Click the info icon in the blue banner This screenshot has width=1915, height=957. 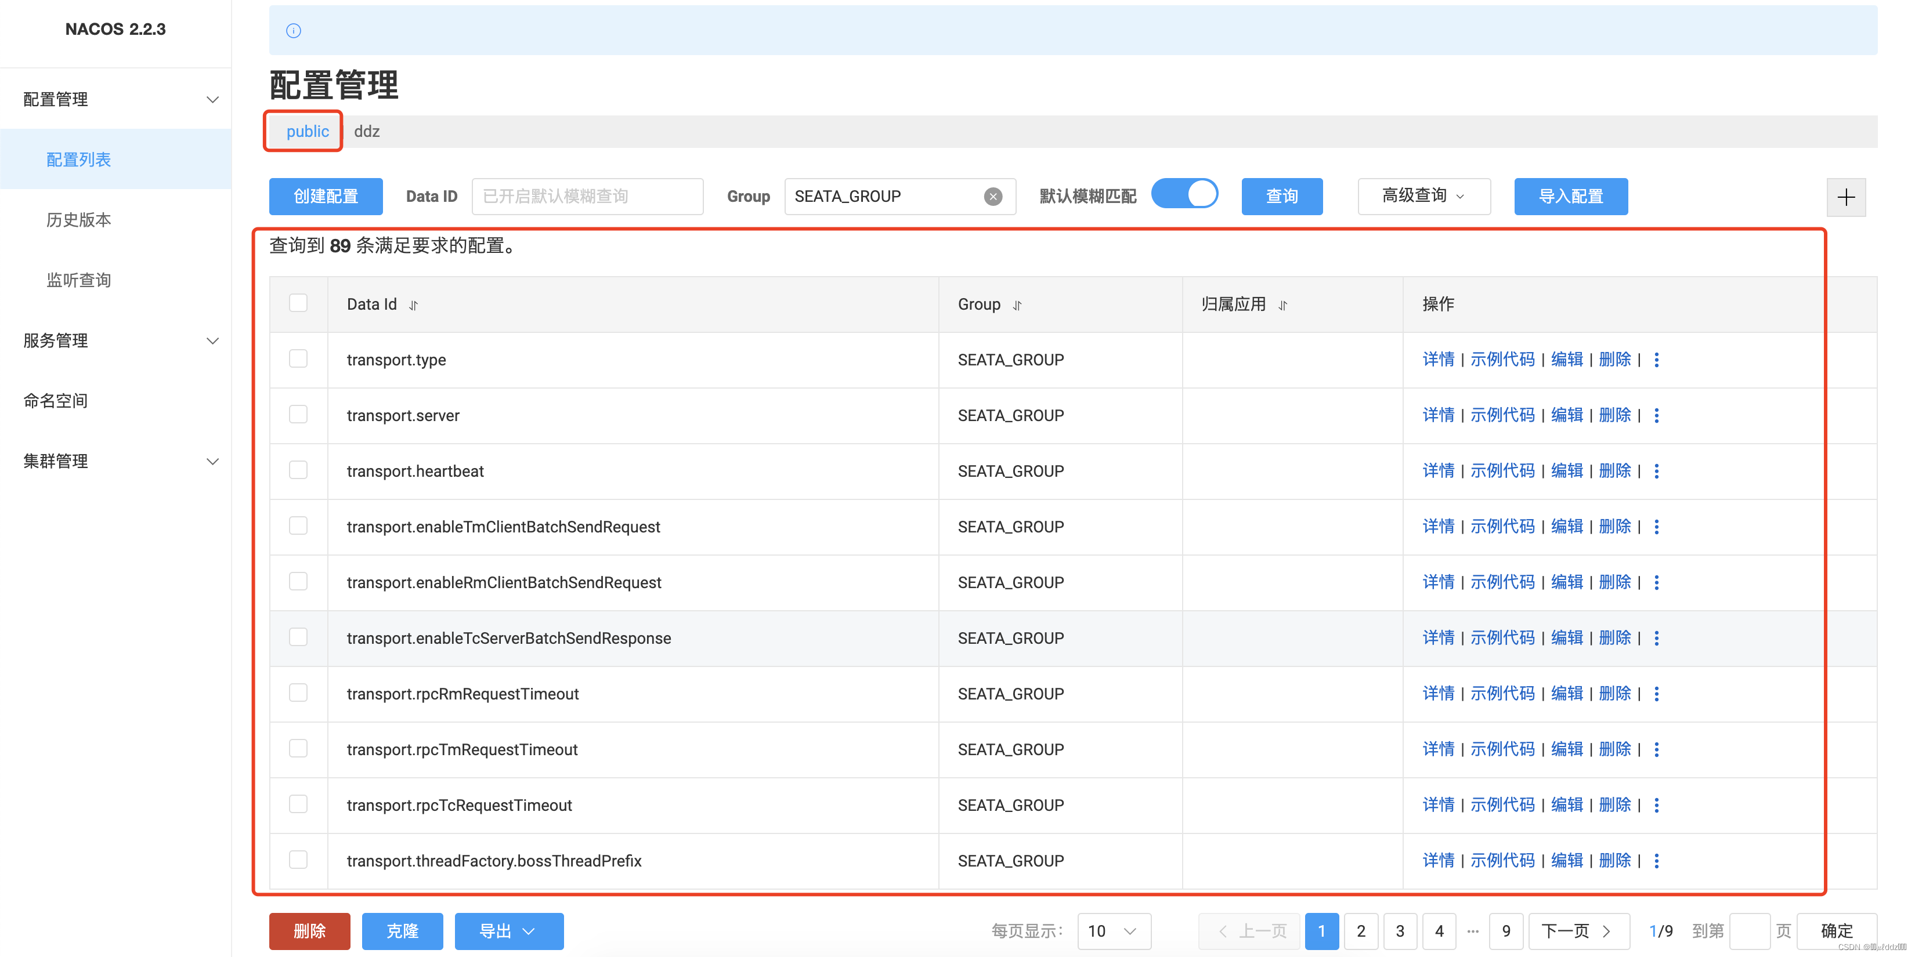coord(294,31)
